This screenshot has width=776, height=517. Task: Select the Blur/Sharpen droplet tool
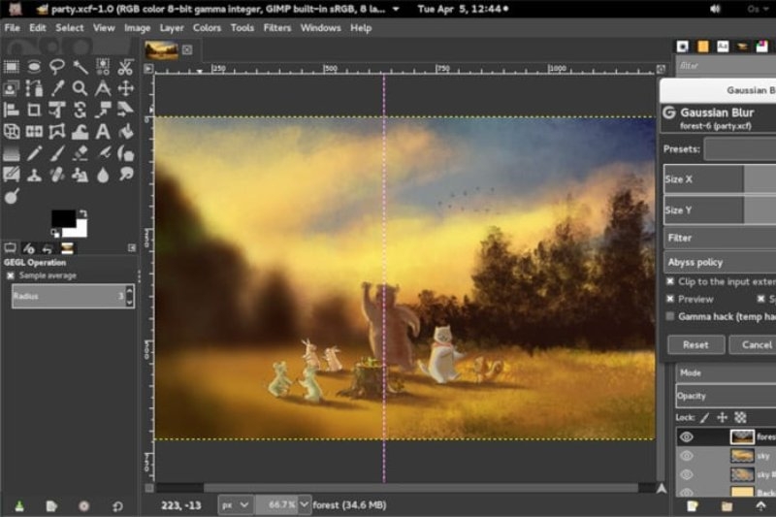103,176
